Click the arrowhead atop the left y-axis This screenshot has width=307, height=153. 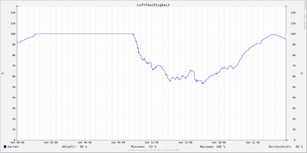17,6
